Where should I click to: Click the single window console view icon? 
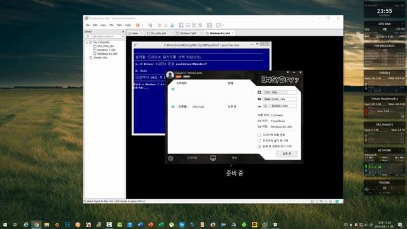(188, 25)
